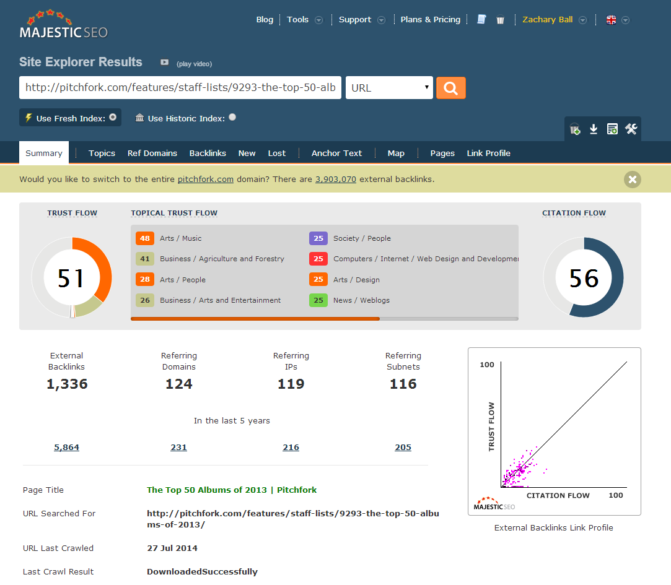This screenshot has height=585, width=671.
Task: Click the lightning bolt Fresh Index icon
Action: [29, 118]
